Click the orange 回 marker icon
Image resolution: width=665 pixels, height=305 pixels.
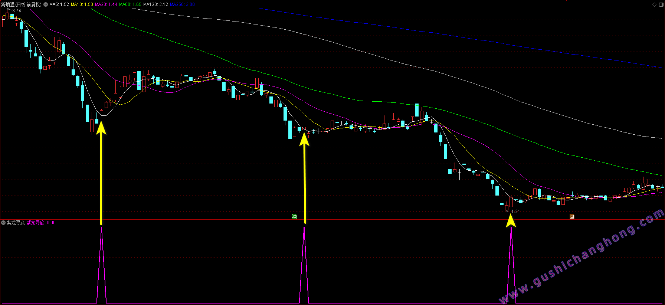pyautogui.click(x=572, y=216)
